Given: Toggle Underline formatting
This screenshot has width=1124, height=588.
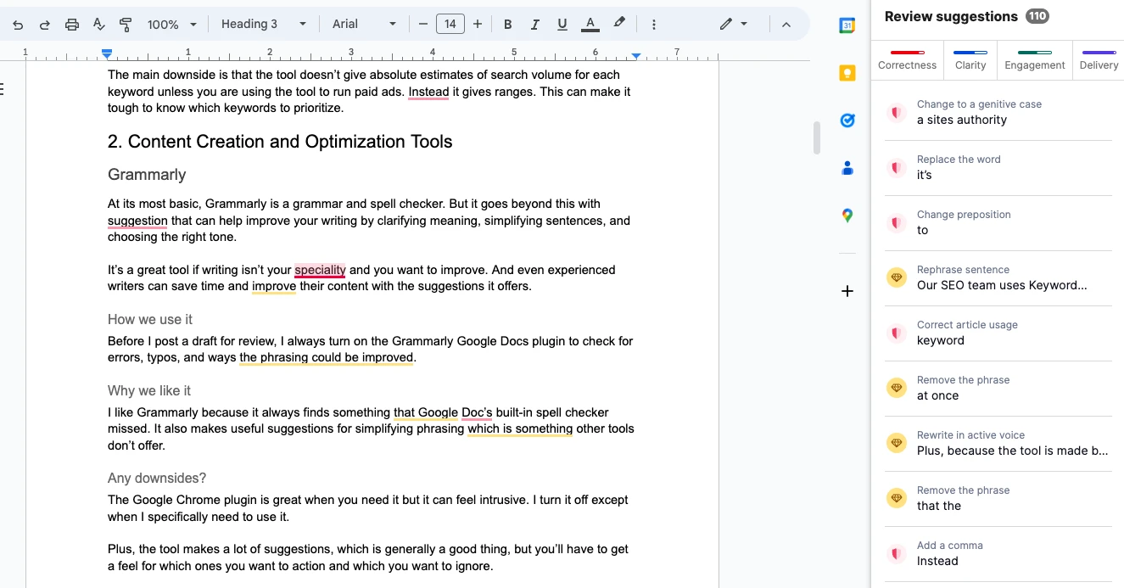Looking at the screenshot, I should pyautogui.click(x=562, y=25).
